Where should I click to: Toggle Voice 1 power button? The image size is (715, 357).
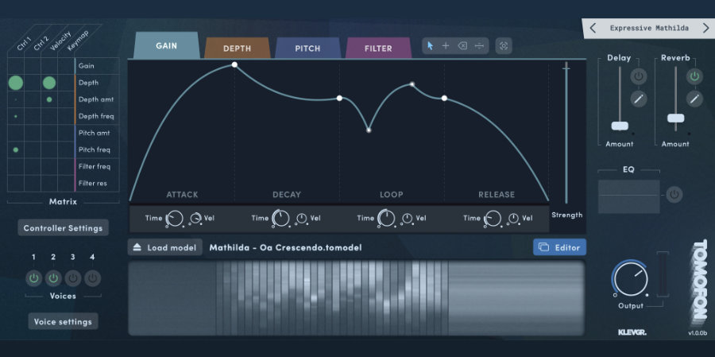[33, 278]
